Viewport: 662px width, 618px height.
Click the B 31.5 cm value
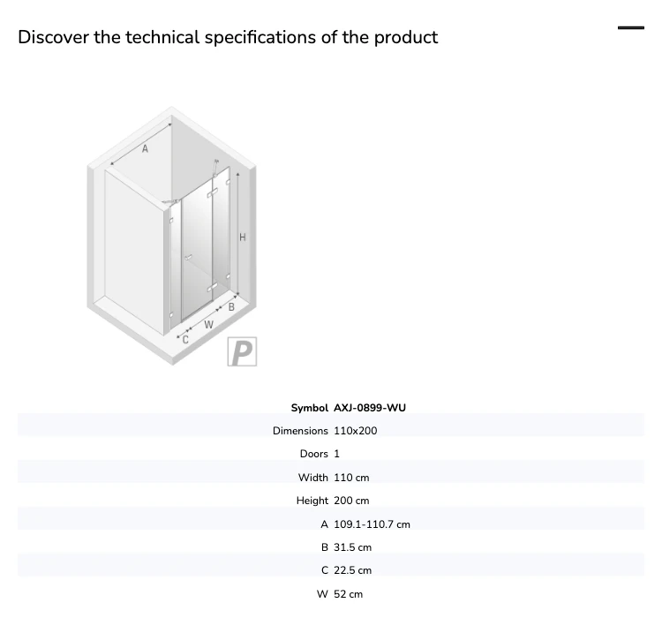[352, 547]
